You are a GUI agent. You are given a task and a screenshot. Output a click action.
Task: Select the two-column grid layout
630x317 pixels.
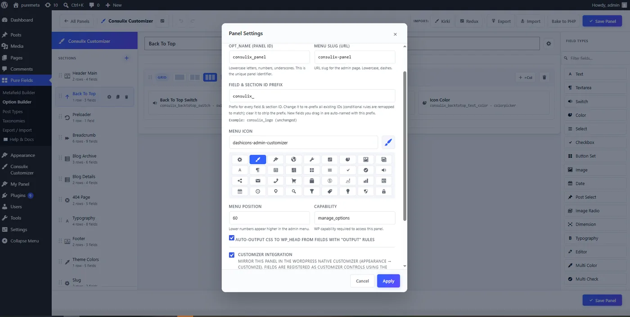pos(195,77)
